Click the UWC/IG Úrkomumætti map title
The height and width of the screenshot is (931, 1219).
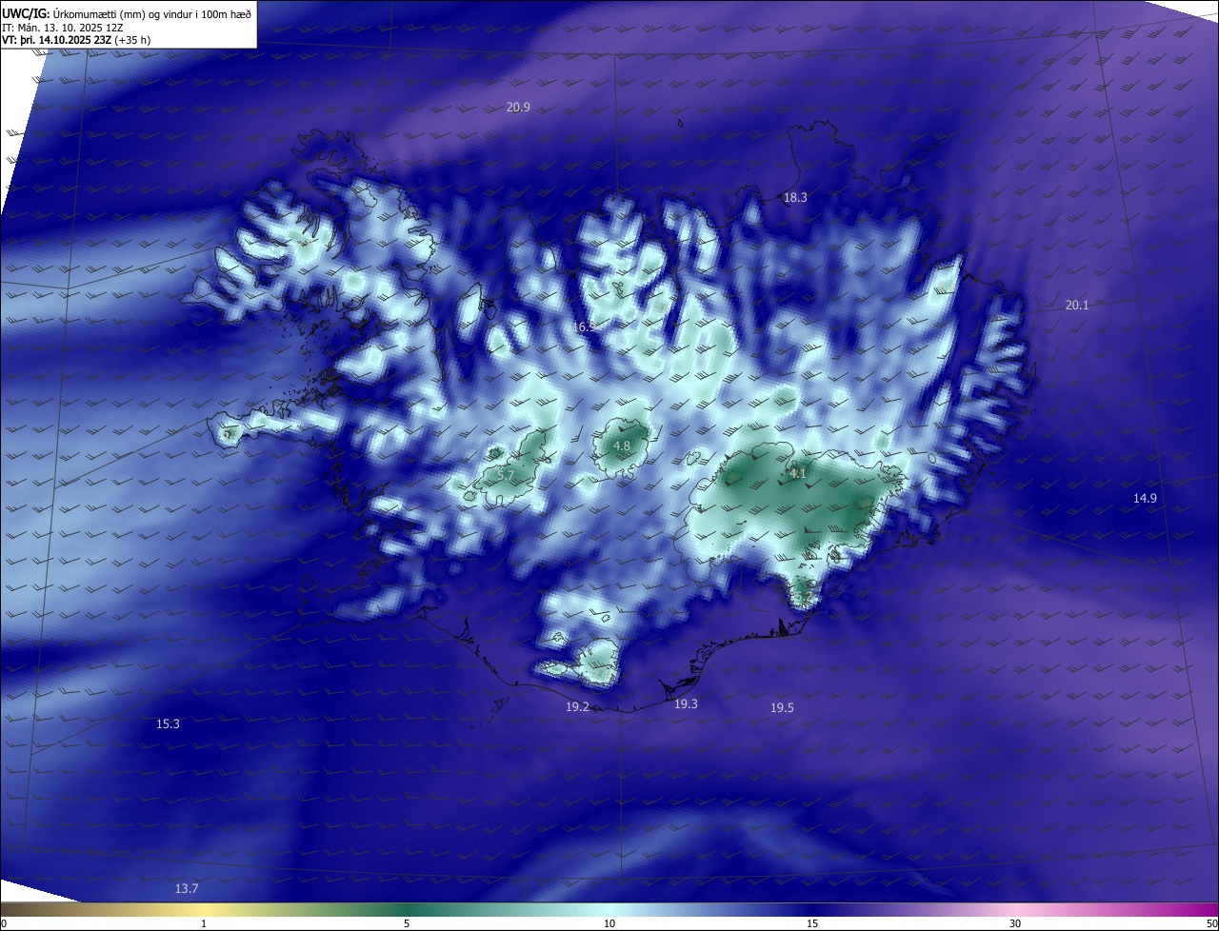127,13
